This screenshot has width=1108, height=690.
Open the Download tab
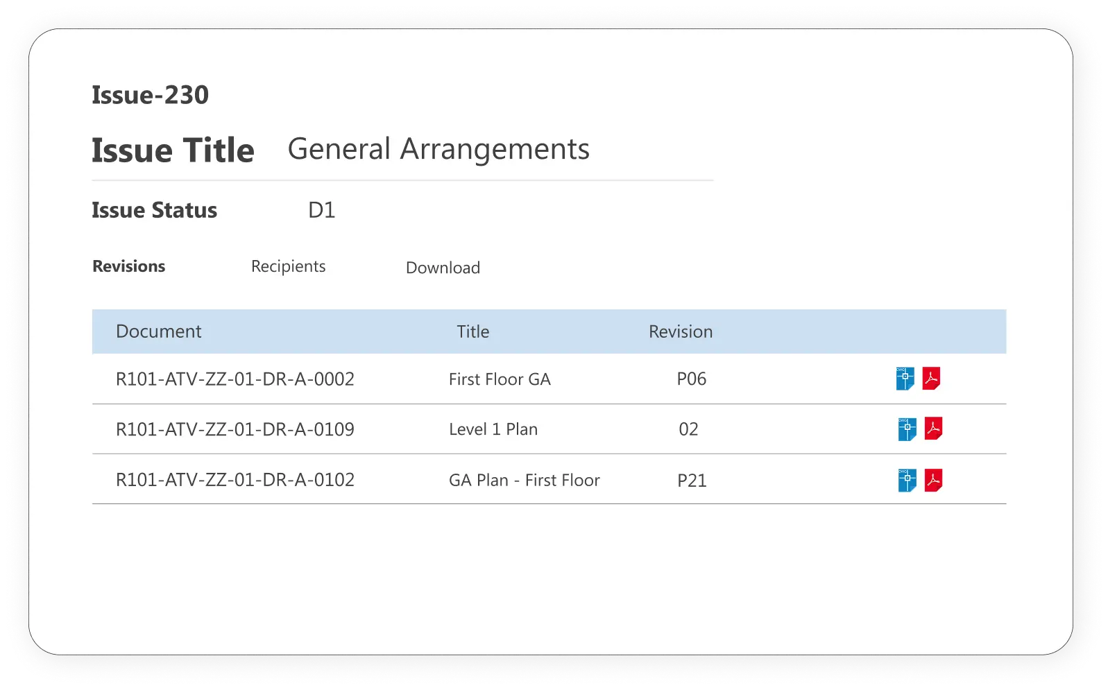pyautogui.click(x=443, y=268)
